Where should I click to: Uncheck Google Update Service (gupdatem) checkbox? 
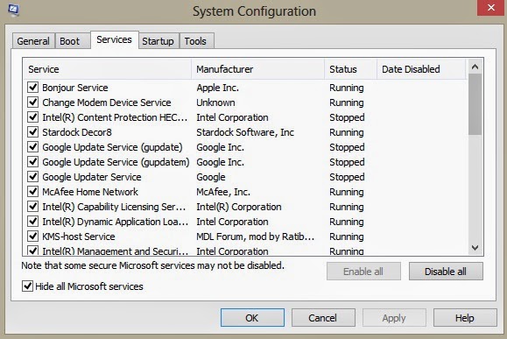click(32, 161)
